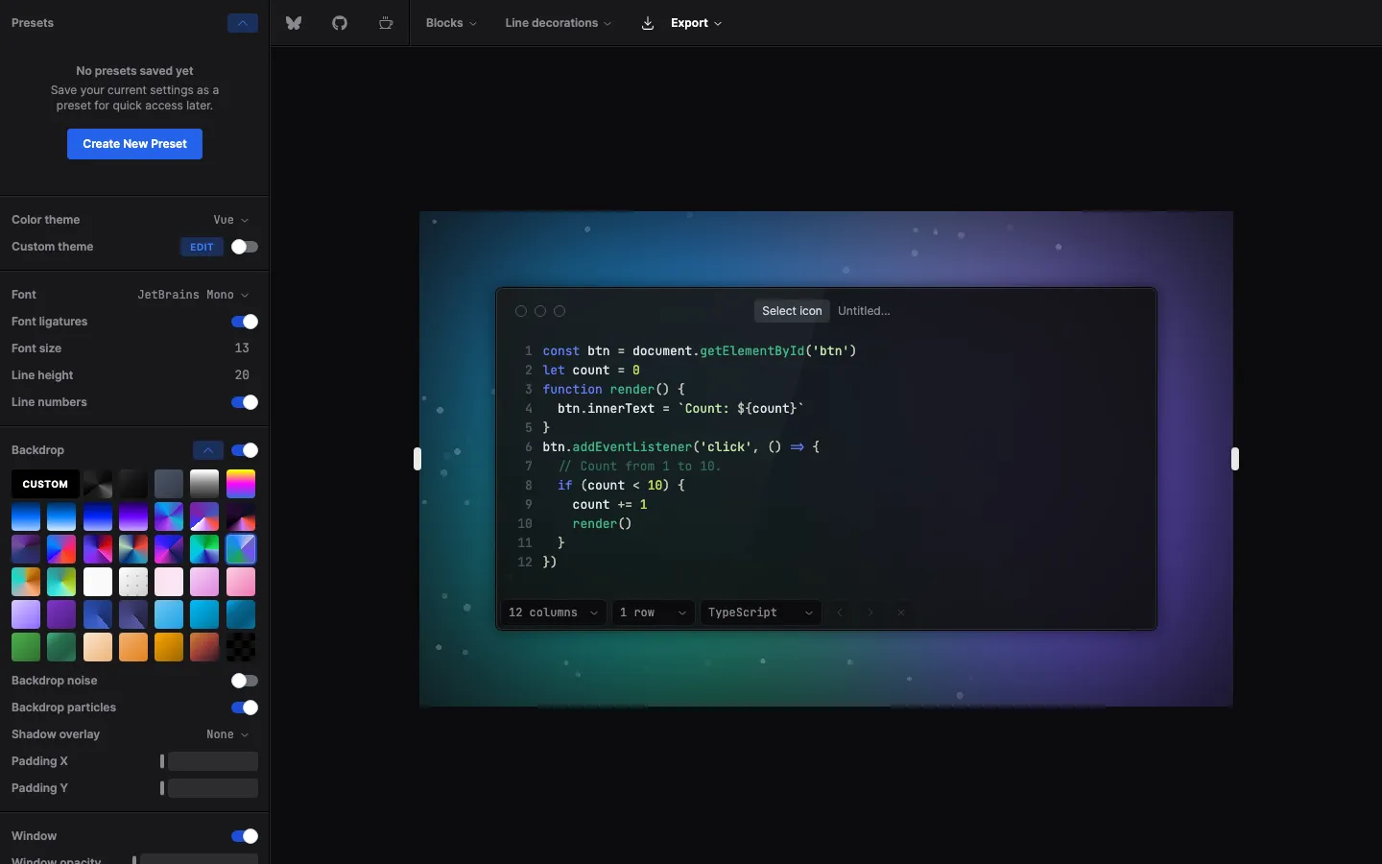Turn off Line numbers

(x=245, y=402)
